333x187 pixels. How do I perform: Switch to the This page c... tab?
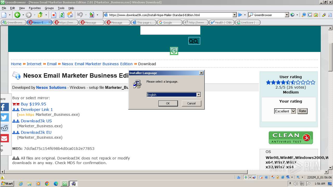(144, 23)
